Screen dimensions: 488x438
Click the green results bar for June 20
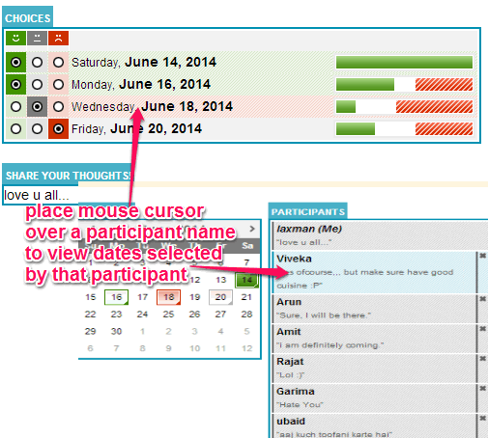point(356,129)
